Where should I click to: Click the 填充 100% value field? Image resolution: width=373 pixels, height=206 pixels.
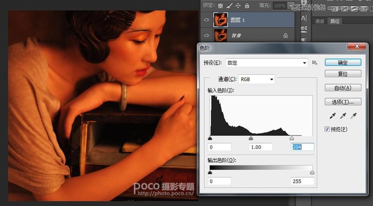[x=280, y=6]
